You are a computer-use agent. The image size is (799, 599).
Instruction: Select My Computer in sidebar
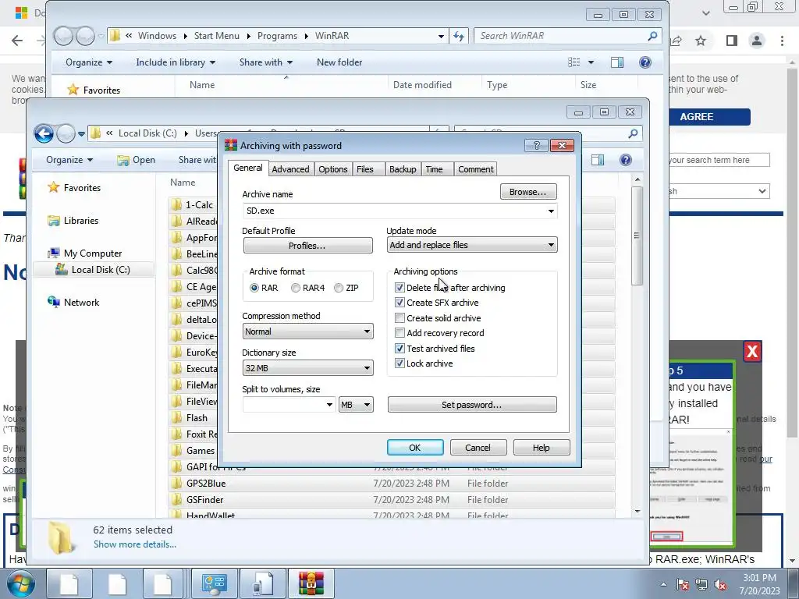[93, 253]
